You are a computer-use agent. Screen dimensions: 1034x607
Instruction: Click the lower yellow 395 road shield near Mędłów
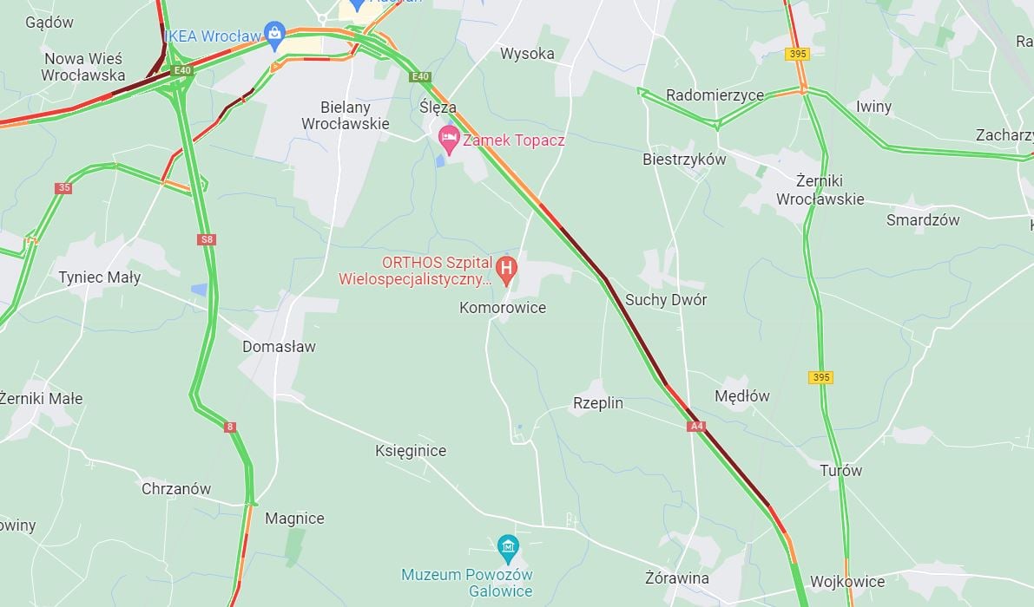tap(820, 377)
